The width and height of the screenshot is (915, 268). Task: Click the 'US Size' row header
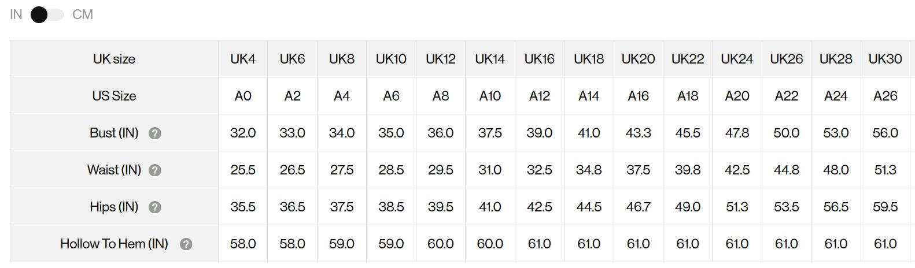pyautogui.click(x=114, y=96)
